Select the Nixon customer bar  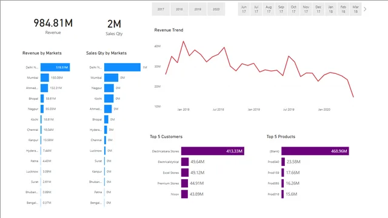tap(184, 194)
